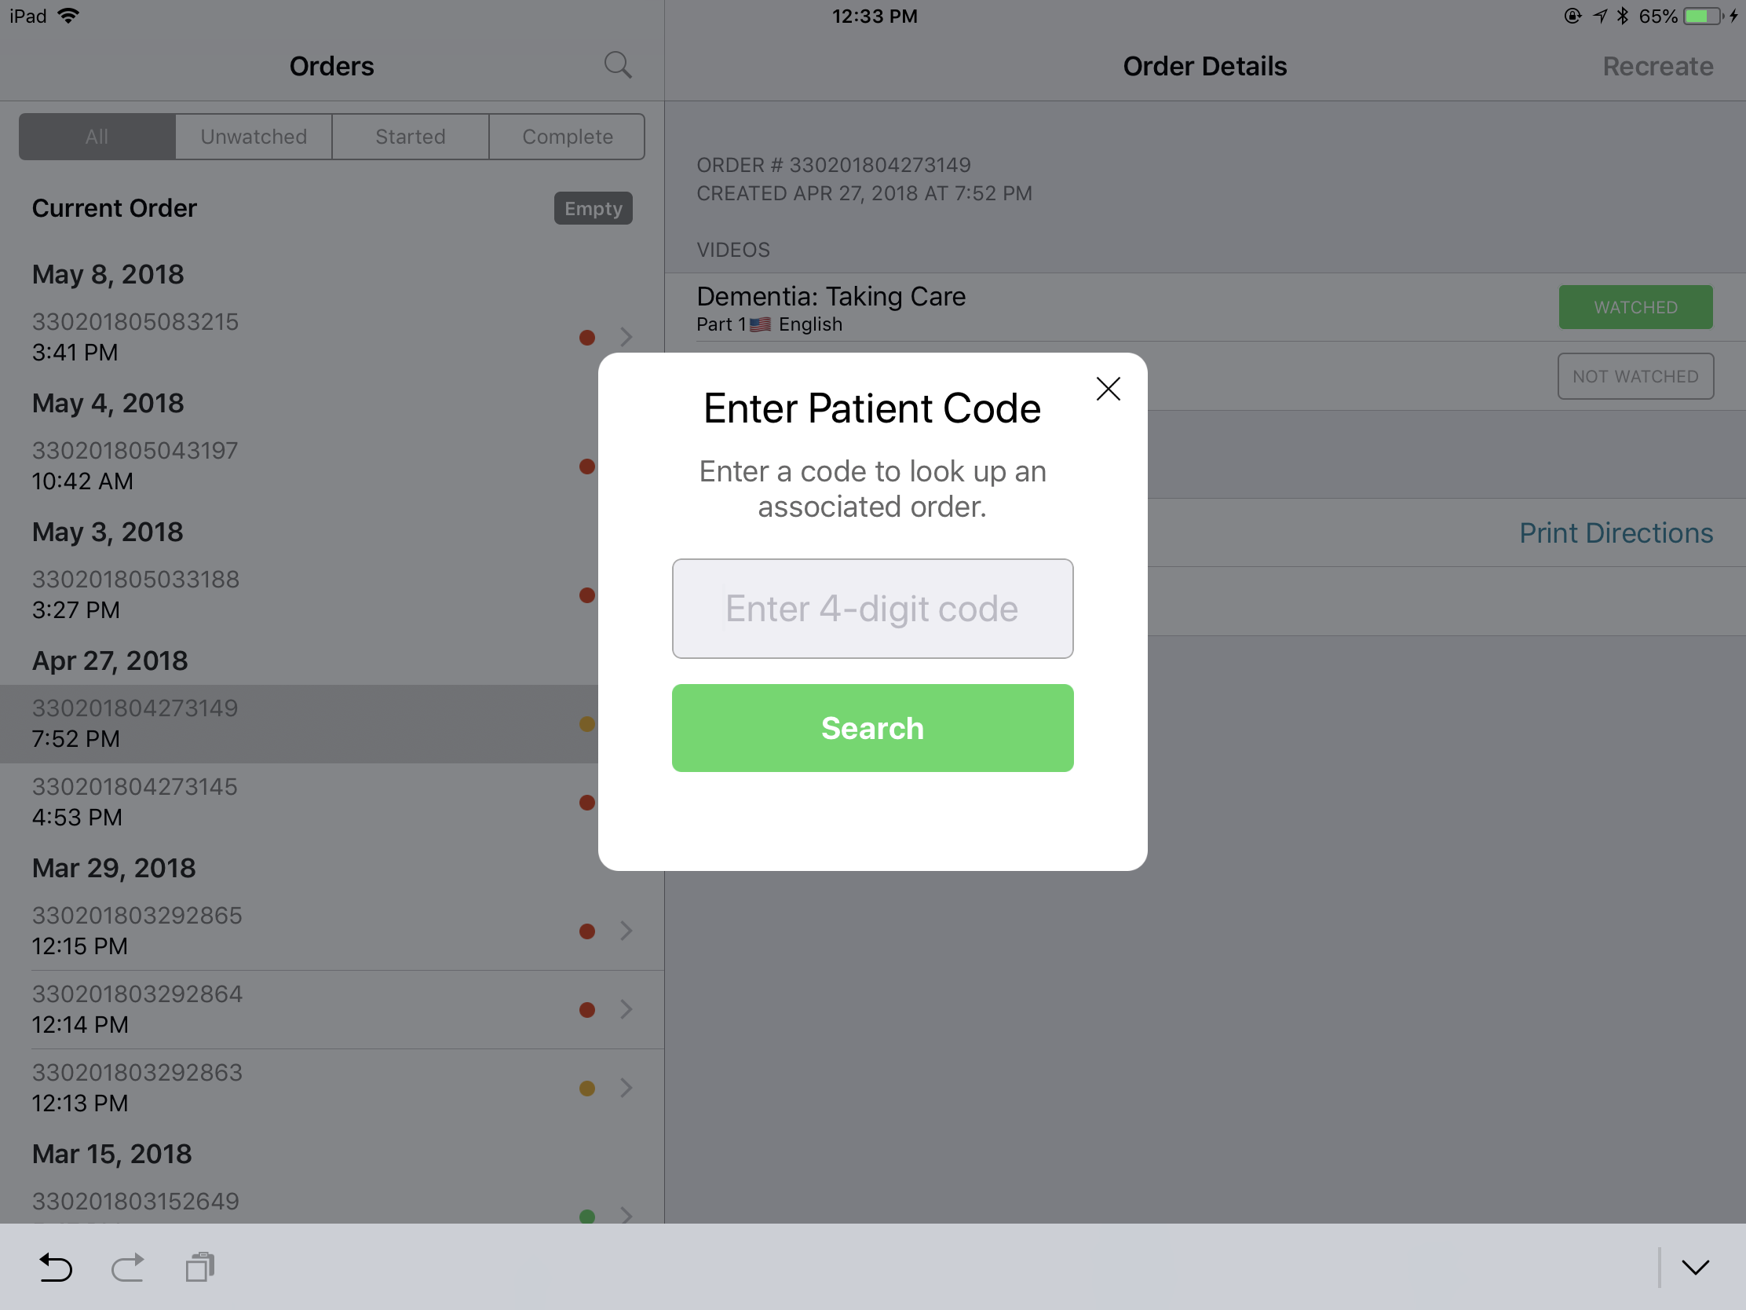Open order 330201803292863 via its chevron
Screen dimensions: 1746x1310
[626, 1088]
